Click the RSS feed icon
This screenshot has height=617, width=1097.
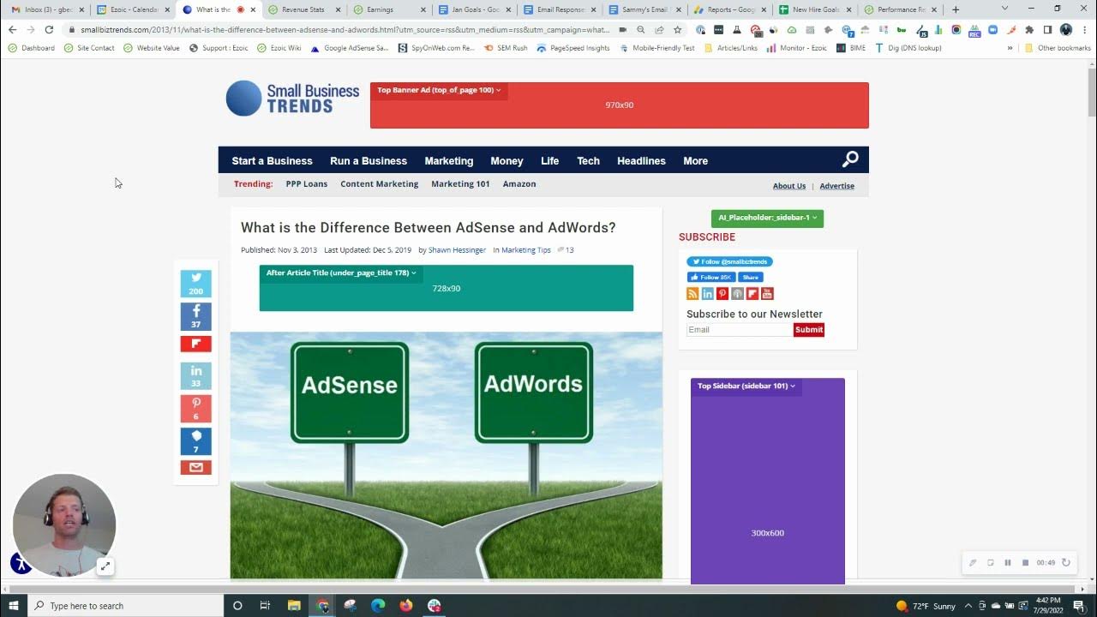[692, 294]
